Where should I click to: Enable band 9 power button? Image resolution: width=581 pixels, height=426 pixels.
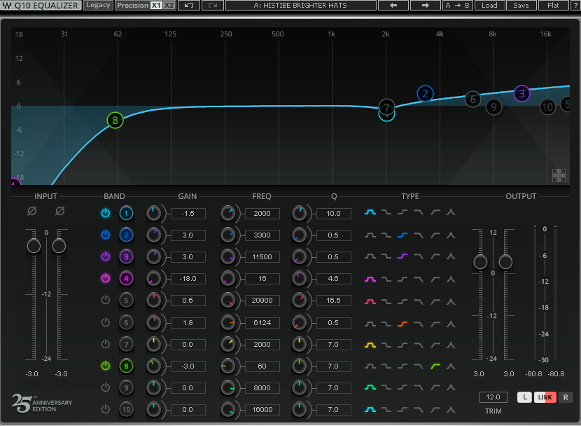[106, 387]
